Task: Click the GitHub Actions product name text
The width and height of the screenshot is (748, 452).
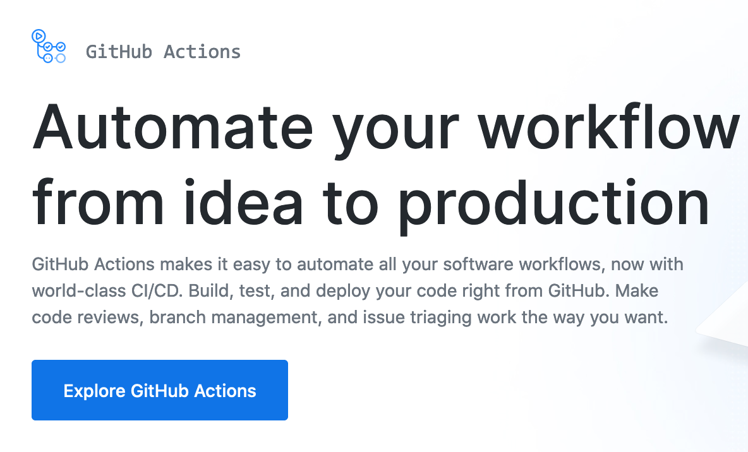Action: [x=163, y=52]
